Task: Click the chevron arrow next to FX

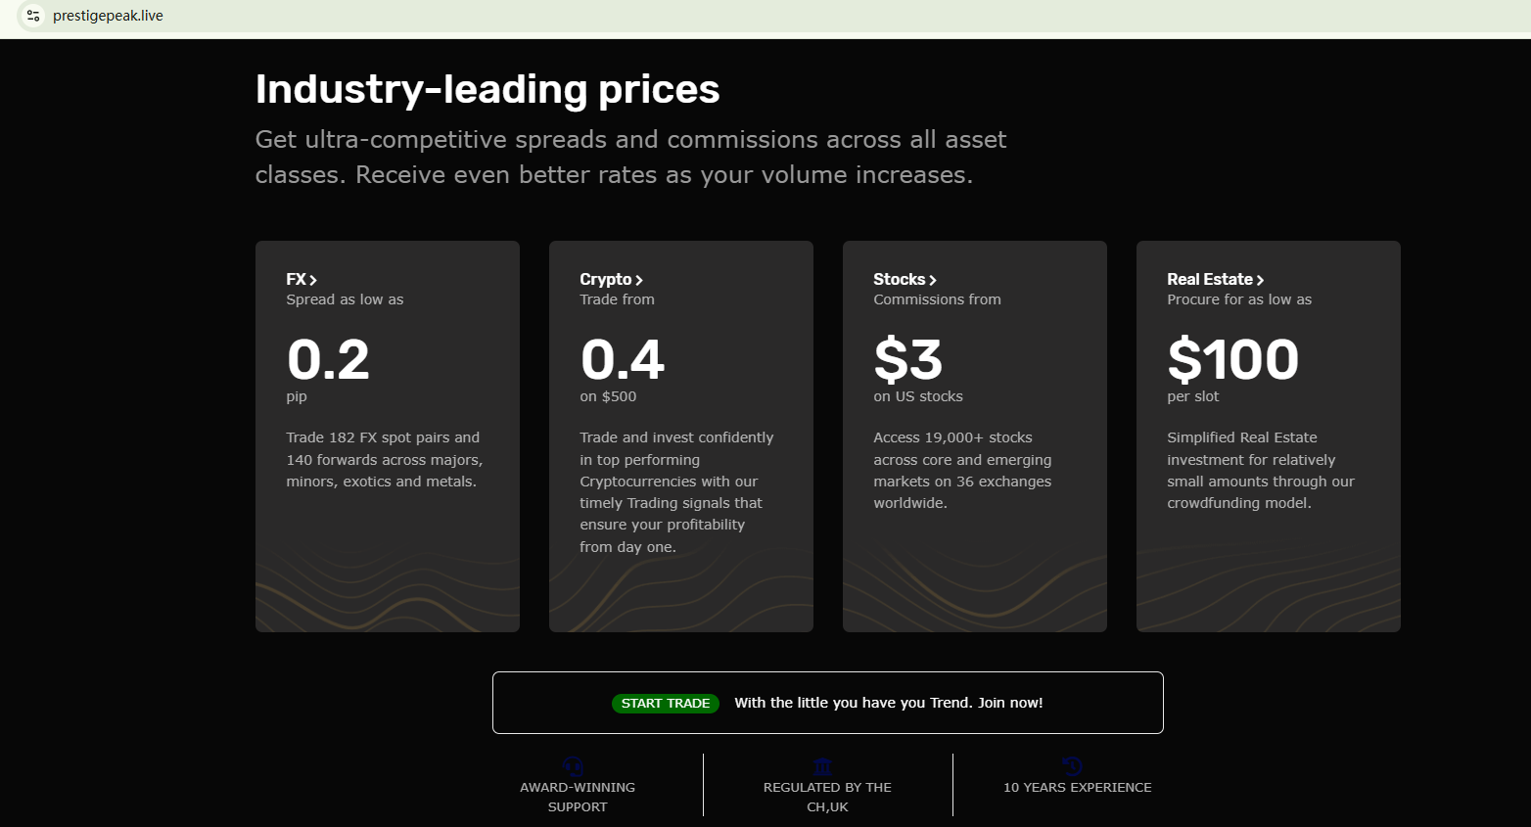Action: pos(313,280)
